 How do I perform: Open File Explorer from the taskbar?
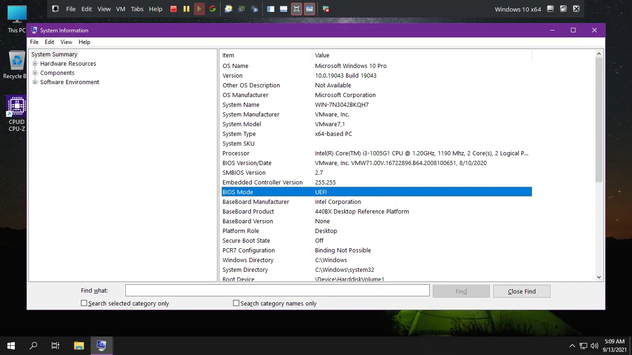tap(79, 345)
